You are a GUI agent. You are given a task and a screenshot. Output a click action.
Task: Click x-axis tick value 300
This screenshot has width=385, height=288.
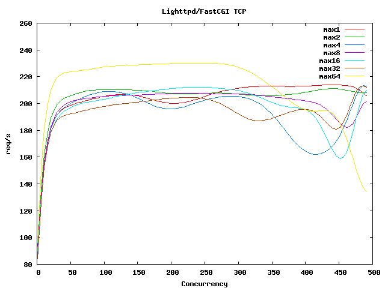coord(239,272)
